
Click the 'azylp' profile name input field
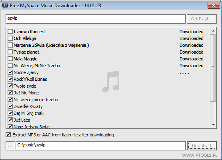point(96,19)
